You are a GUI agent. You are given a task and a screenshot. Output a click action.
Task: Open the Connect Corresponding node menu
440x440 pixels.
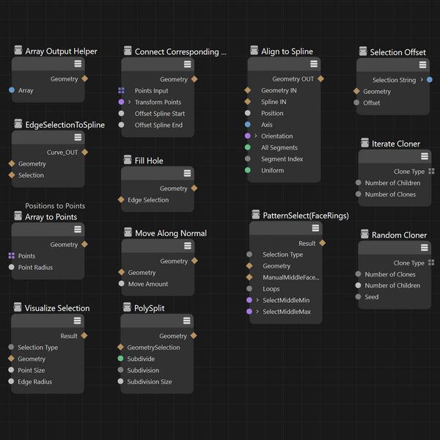pyautogui.click(x=188, y=65)
